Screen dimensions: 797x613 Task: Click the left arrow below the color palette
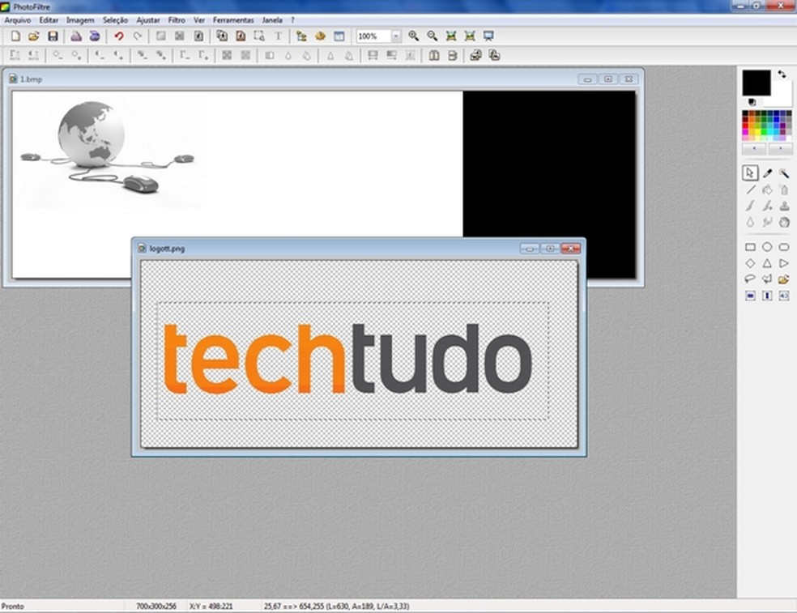point(754,147)
